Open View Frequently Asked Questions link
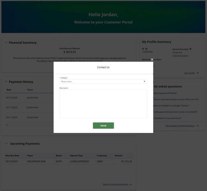207x191 pixels. tap(180, 126)
